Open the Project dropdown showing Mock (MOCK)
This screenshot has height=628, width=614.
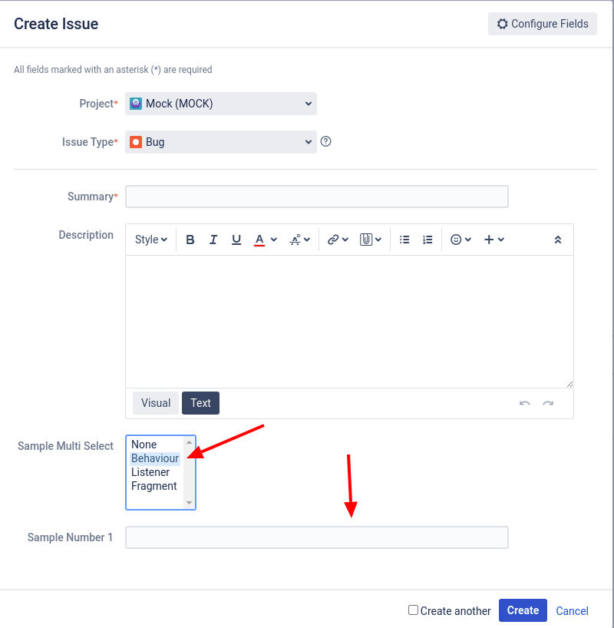pyautogui.click(x=221, y=104)
